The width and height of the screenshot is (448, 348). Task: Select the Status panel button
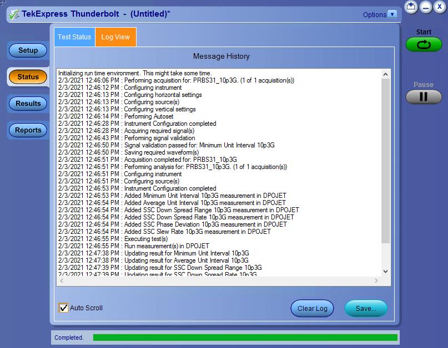click(x=28, y=77)
